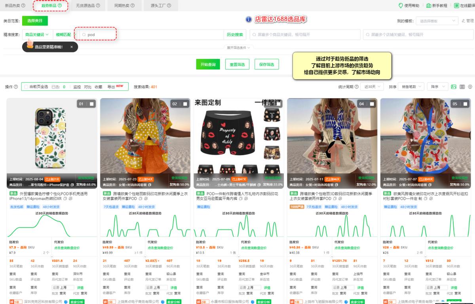
Task: Type in the pod keyword search field
Action: pyautogui.click(x=99, y=35)
